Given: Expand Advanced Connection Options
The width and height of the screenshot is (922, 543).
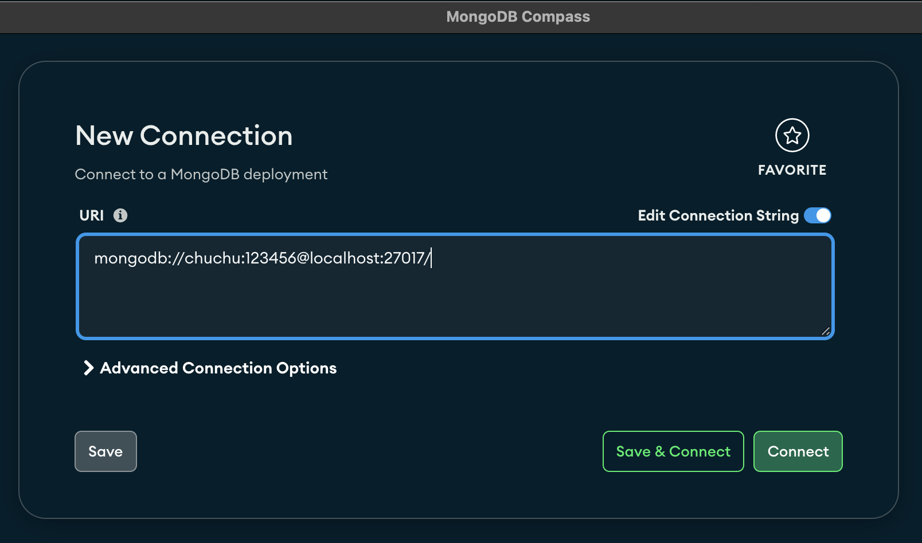Looking at the screenshot, I should 218,368.
